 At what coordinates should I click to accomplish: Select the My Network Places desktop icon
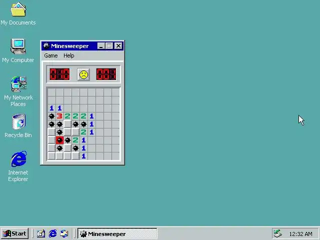click(18, 91)
